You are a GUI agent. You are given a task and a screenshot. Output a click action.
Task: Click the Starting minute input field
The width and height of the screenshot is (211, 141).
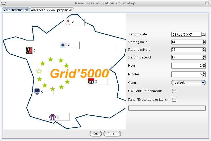[x=187, y=50]
